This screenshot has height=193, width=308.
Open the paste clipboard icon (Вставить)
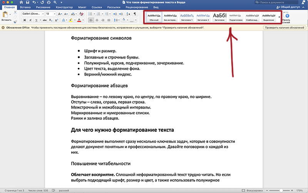pyautogui.click(x=5, y=15)
